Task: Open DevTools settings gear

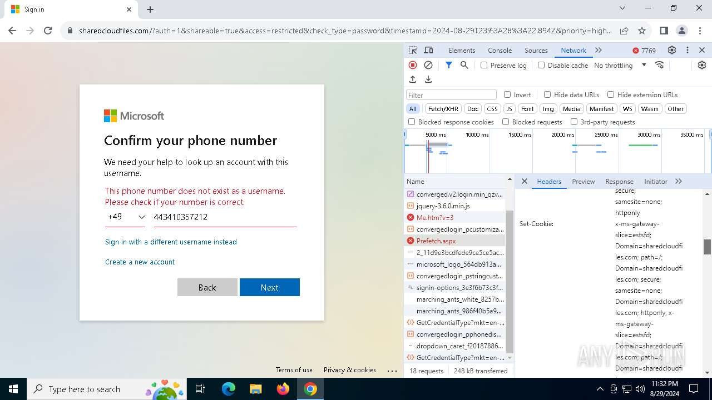Action: pyautogui.click(x=672, y=50)
